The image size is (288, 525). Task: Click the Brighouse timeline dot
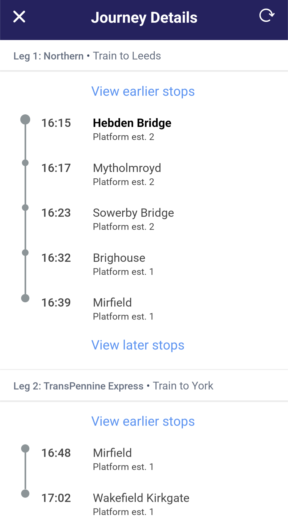25,253
